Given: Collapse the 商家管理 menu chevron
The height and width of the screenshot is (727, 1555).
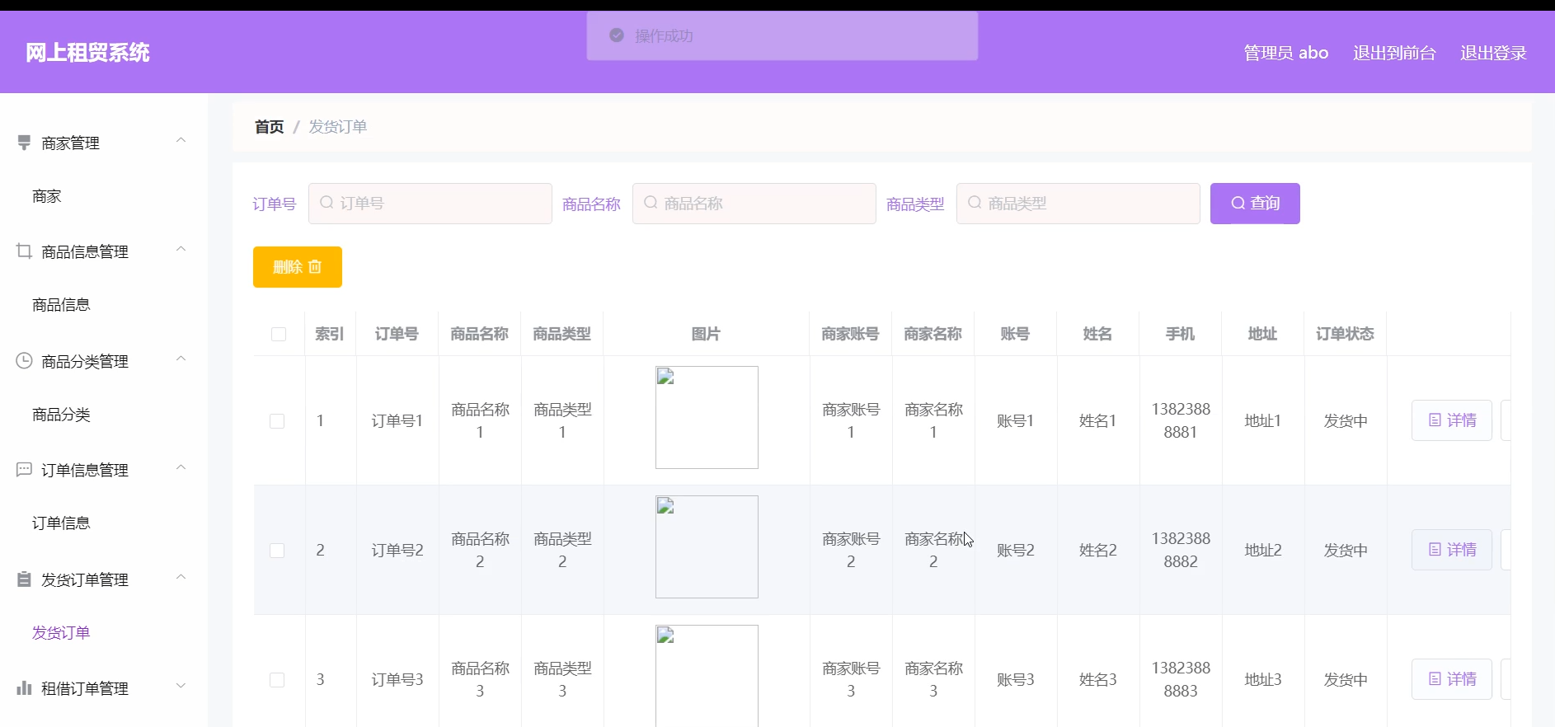Looking at the screenshot, I should [x=181, y=140].
